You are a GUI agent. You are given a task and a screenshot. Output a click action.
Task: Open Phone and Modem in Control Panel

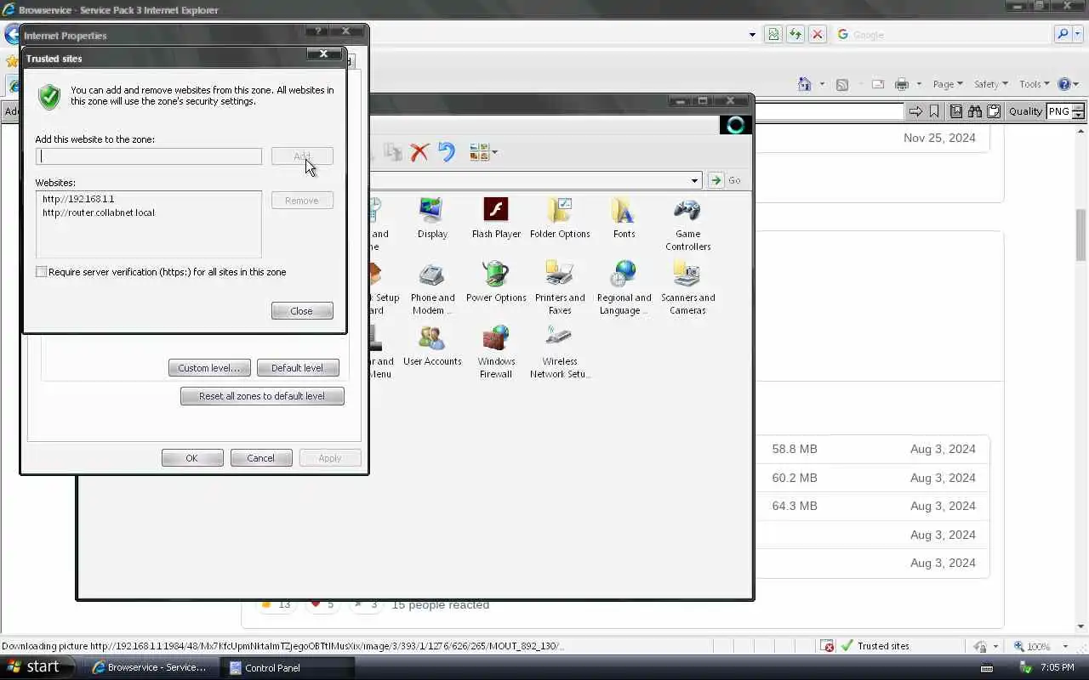click(x=432, y=288)
